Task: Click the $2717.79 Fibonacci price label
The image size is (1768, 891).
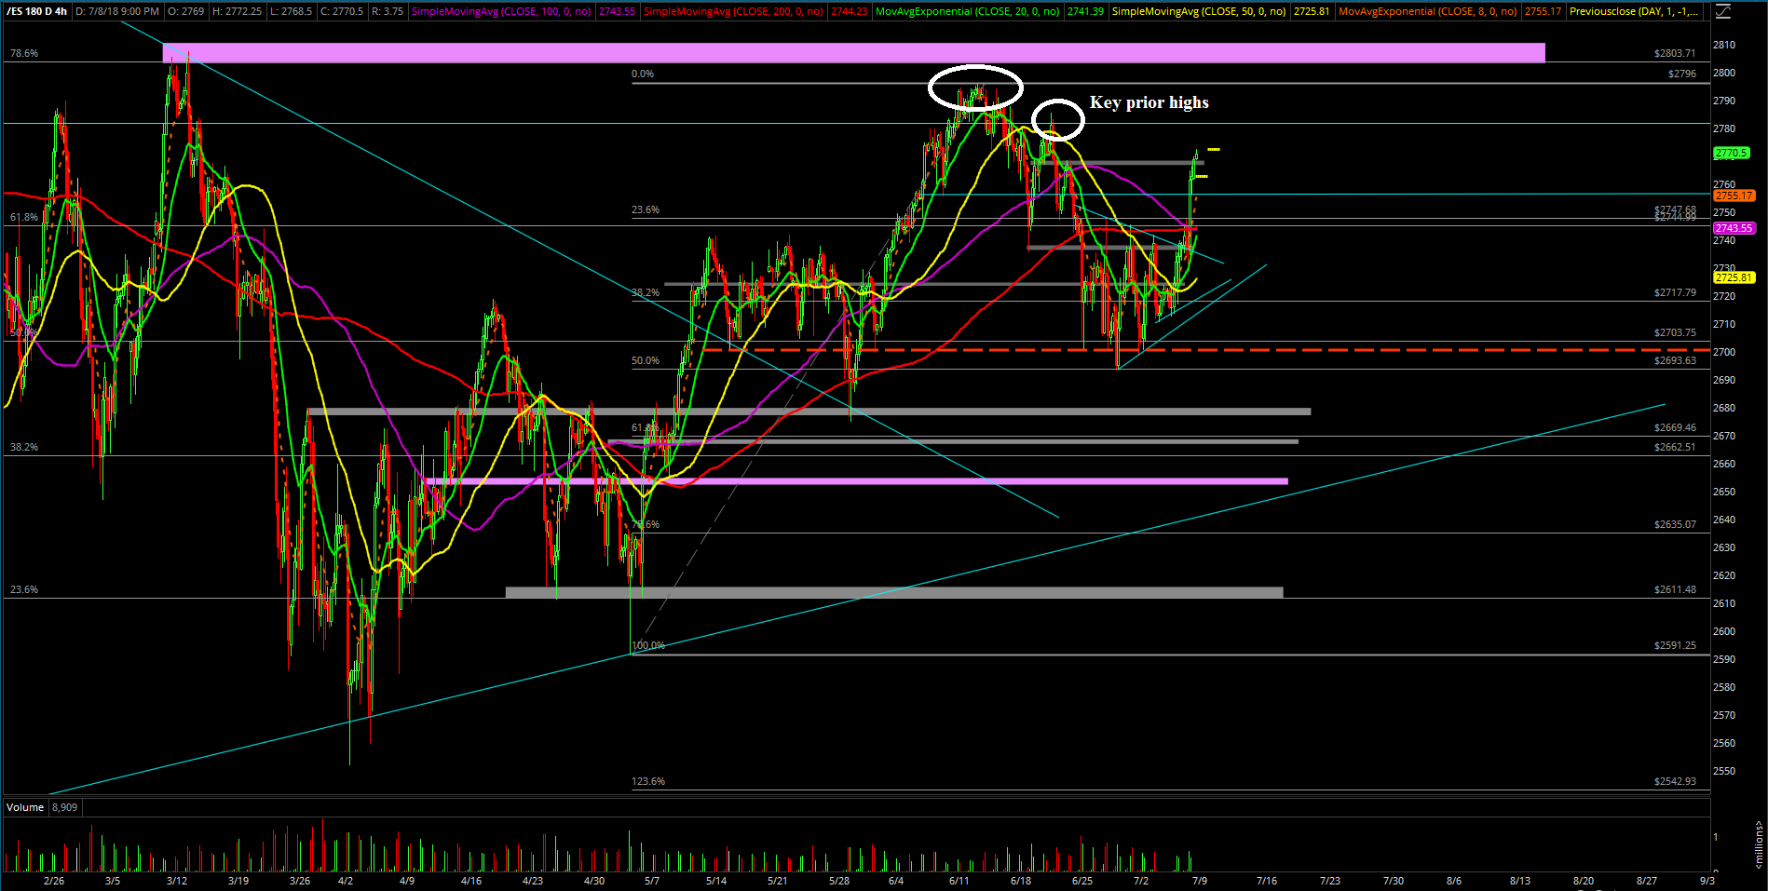Action: [1675, 292]
